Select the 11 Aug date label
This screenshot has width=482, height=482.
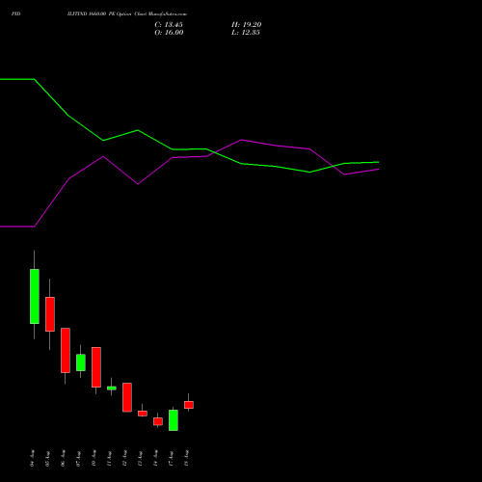(109, 458)
